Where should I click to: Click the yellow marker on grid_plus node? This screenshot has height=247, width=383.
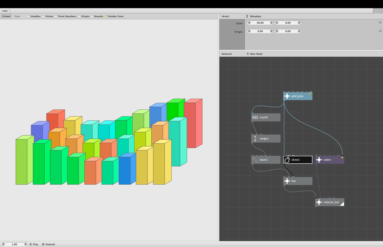pos(310,94)
